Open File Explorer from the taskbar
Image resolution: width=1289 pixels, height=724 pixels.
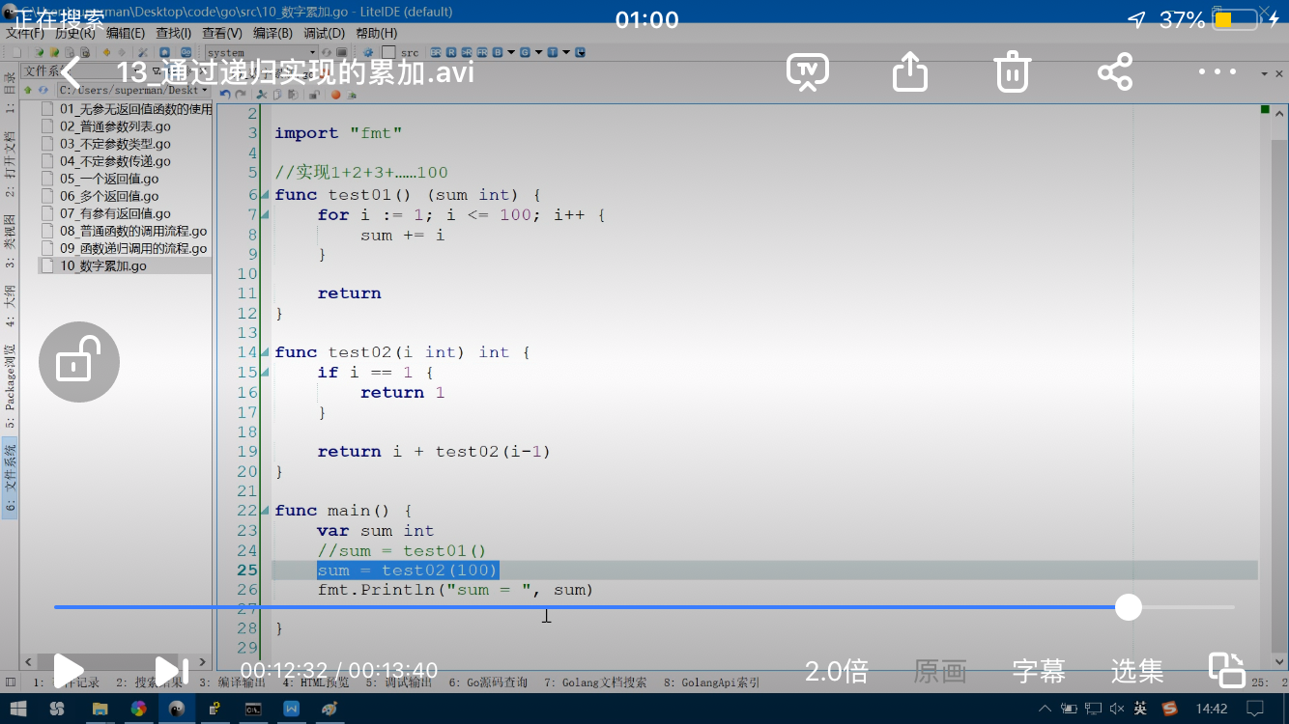pos(100,709)
